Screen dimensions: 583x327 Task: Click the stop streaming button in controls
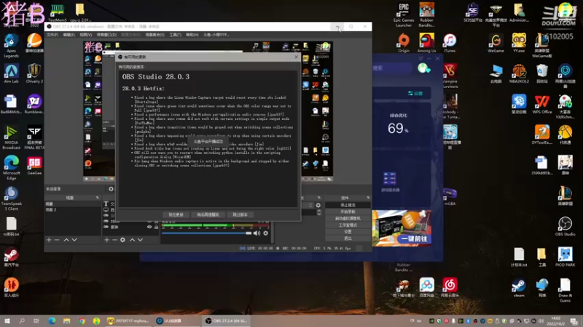pos(348,205)
